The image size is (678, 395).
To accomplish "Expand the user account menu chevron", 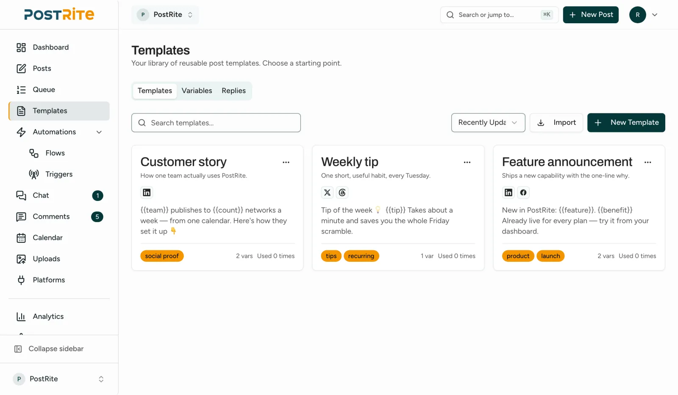I will tap(655, 15).
